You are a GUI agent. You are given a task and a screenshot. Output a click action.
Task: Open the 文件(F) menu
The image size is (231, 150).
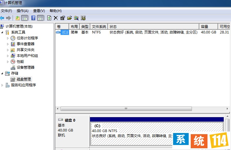[6, 11]
